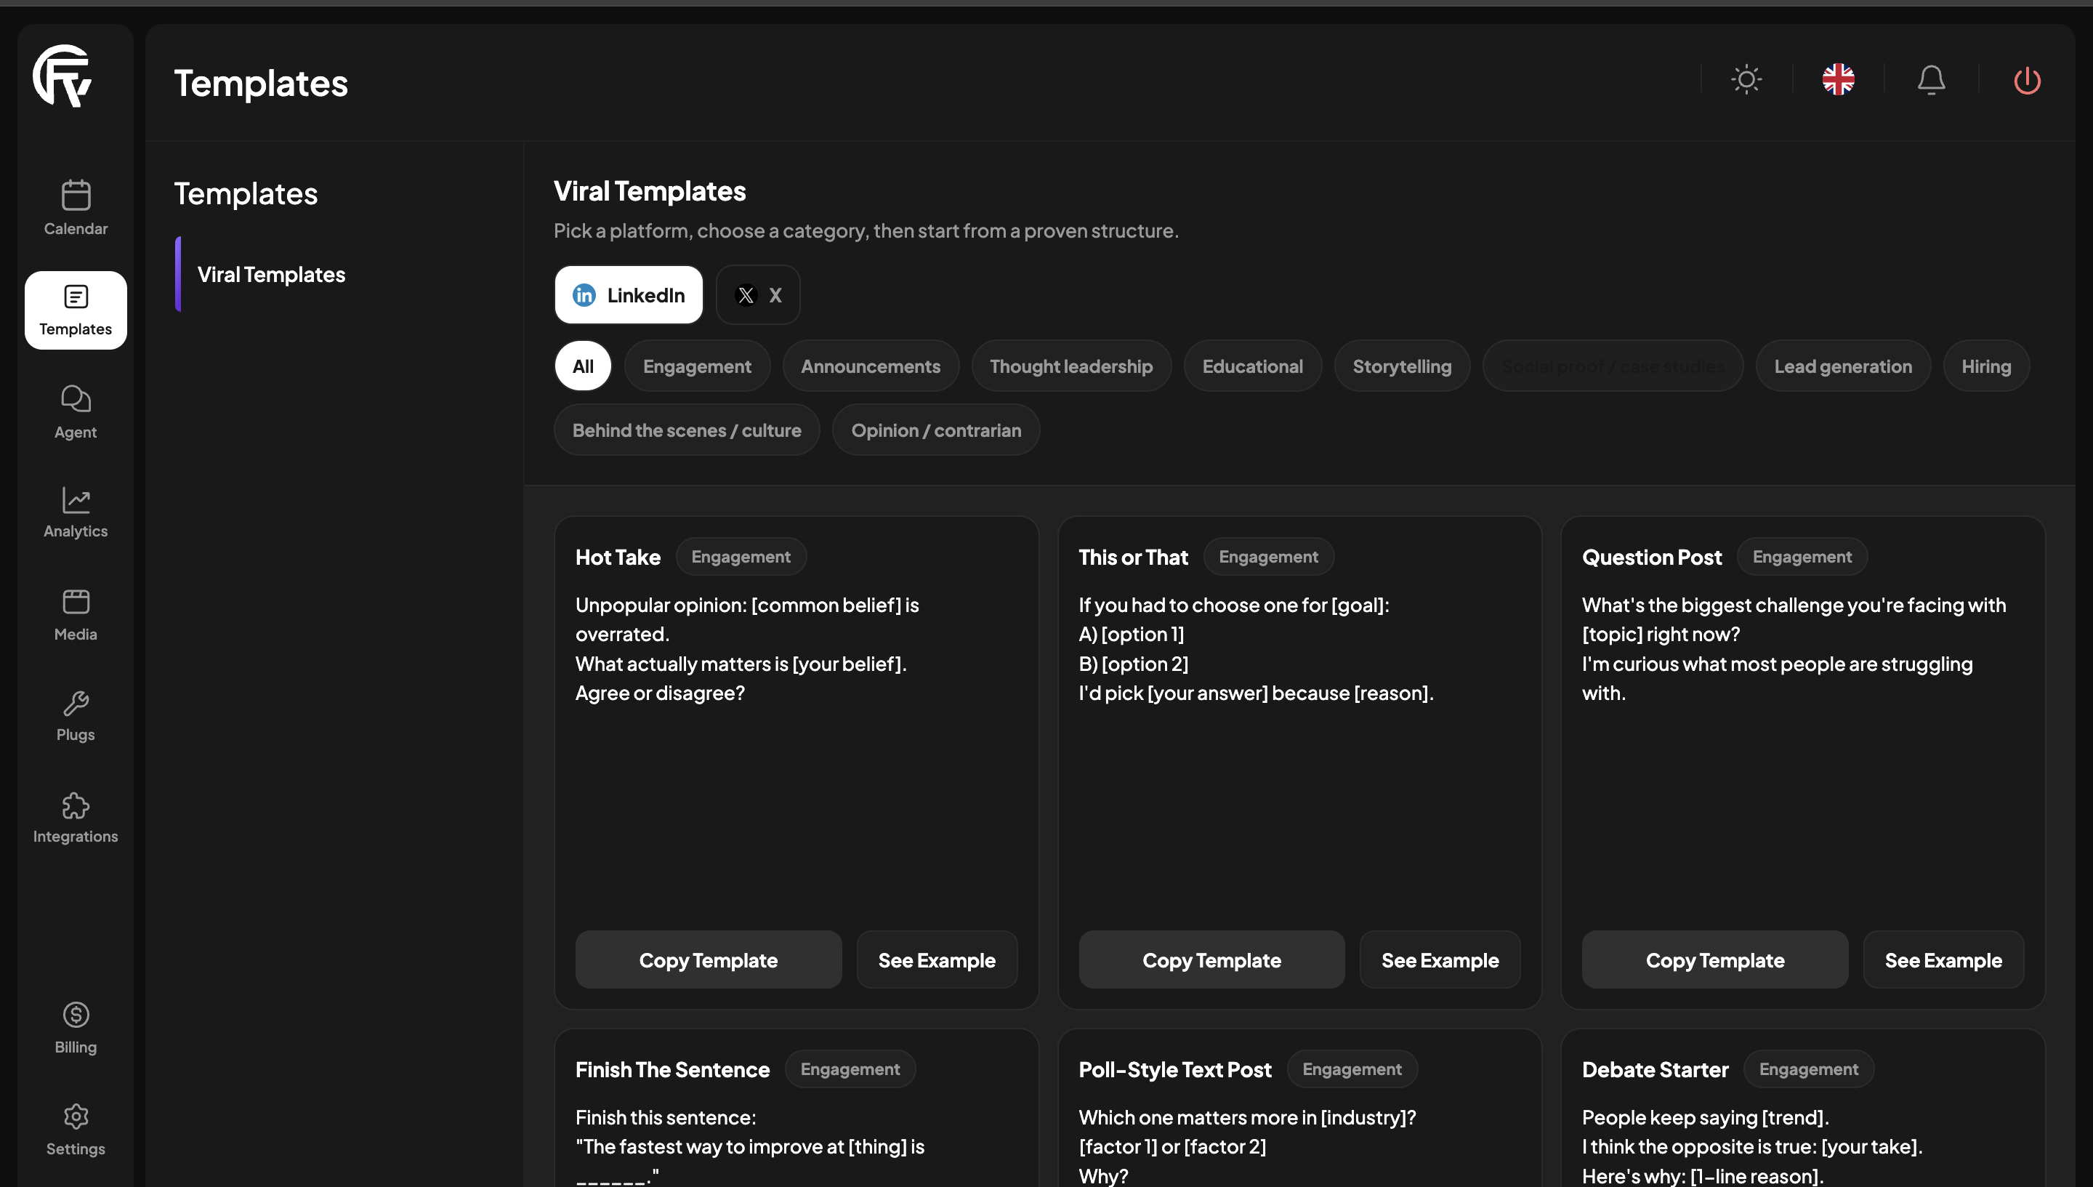Filter by Behind the scenes / culture
Viewport: 2093px width, 1187px height.
[x=686, y=430]
